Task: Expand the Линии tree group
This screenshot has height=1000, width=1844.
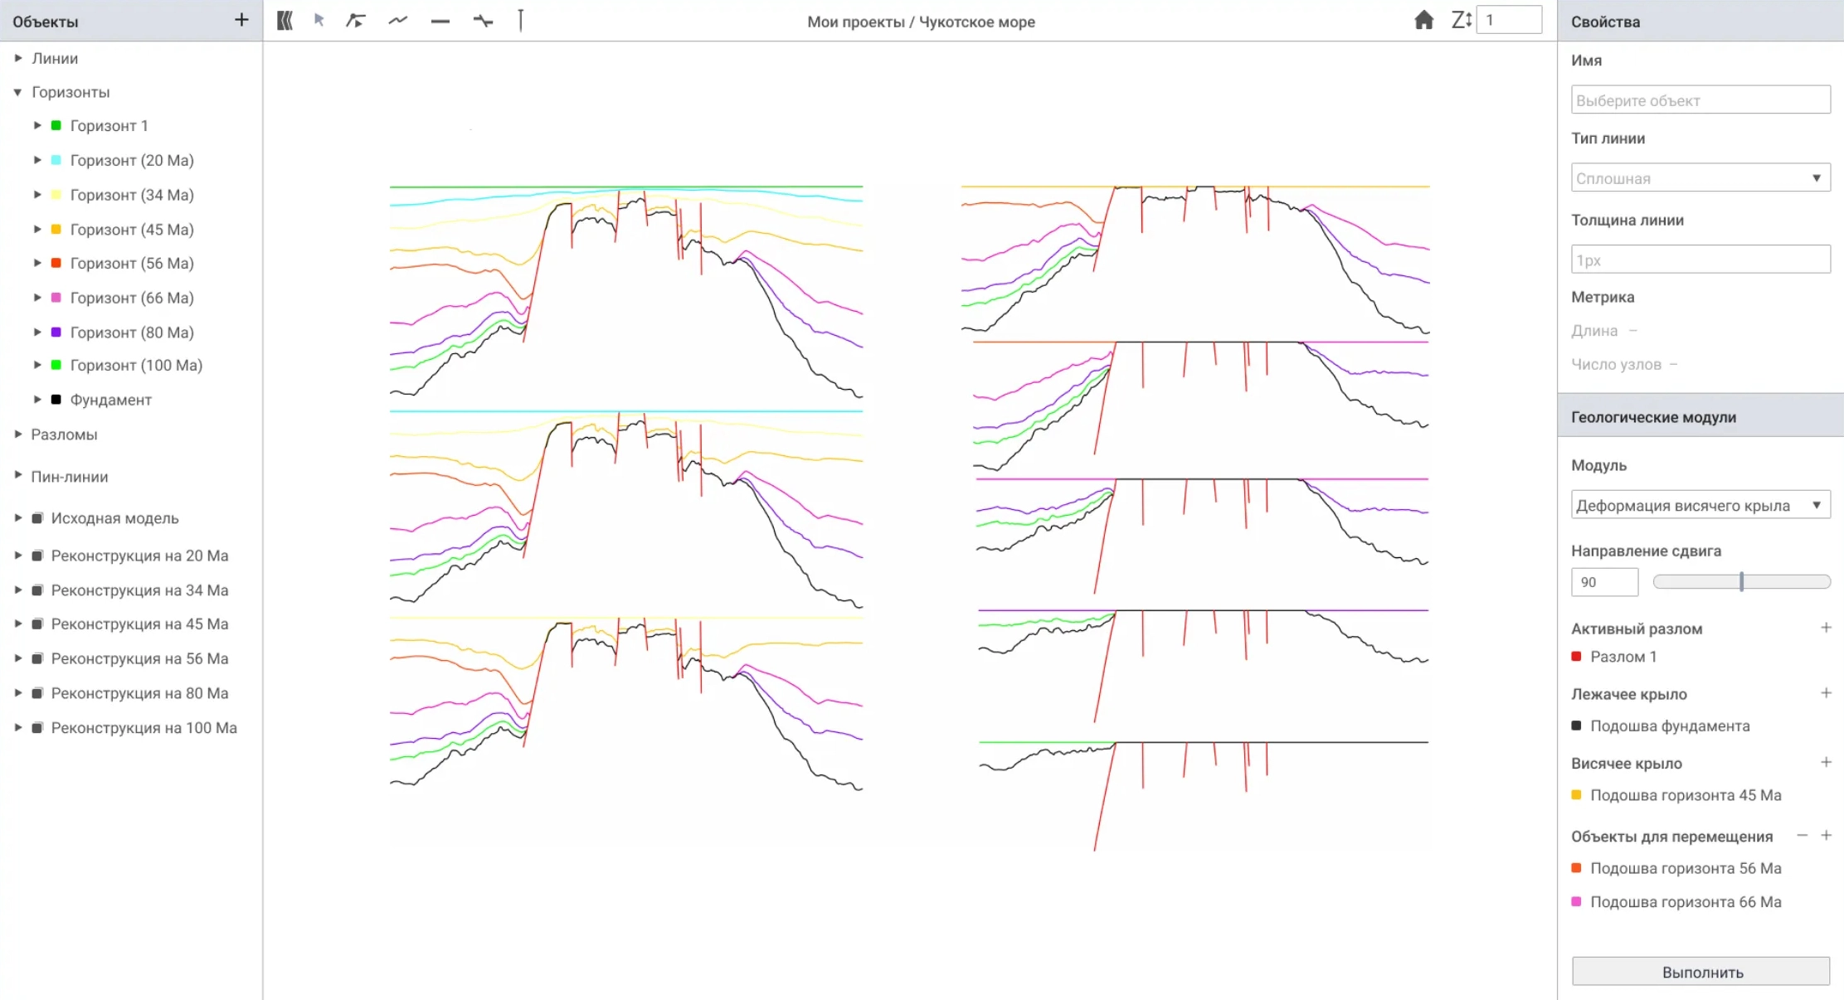Action: (18, 58)
